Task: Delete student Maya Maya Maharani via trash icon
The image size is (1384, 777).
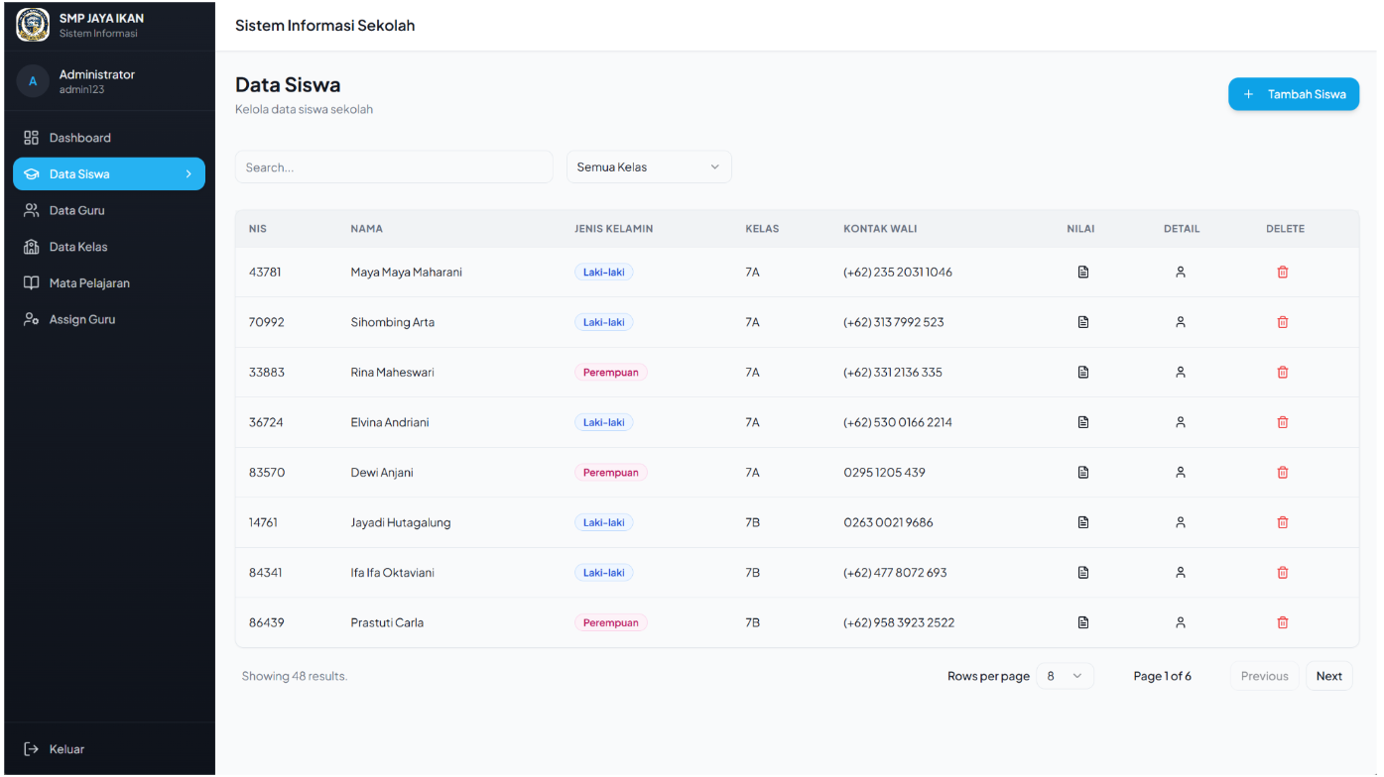Action: click(x=1283, y=272)
